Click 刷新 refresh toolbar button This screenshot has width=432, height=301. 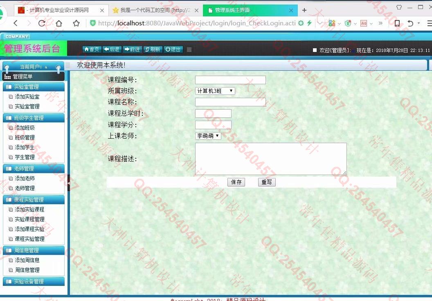153,49
